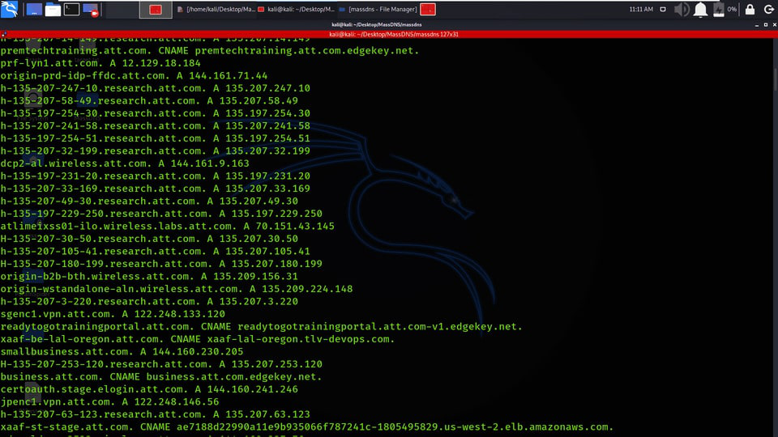778x437 pixels.
Task: Click h-135-207-63-123.research.att.com line
Action: pyautogui.click(x=155, y=414)
